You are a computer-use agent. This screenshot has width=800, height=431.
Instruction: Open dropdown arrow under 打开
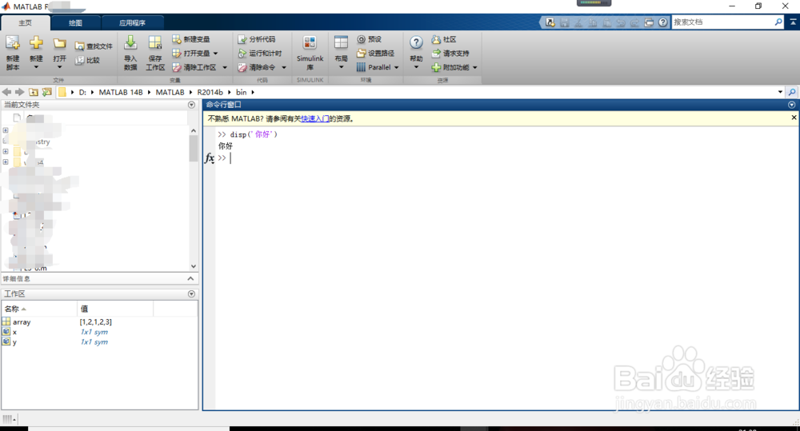pos(60,67)
